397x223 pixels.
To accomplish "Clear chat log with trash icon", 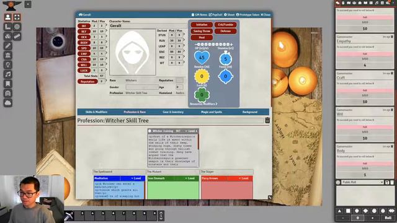I will [x=392, y=182].
